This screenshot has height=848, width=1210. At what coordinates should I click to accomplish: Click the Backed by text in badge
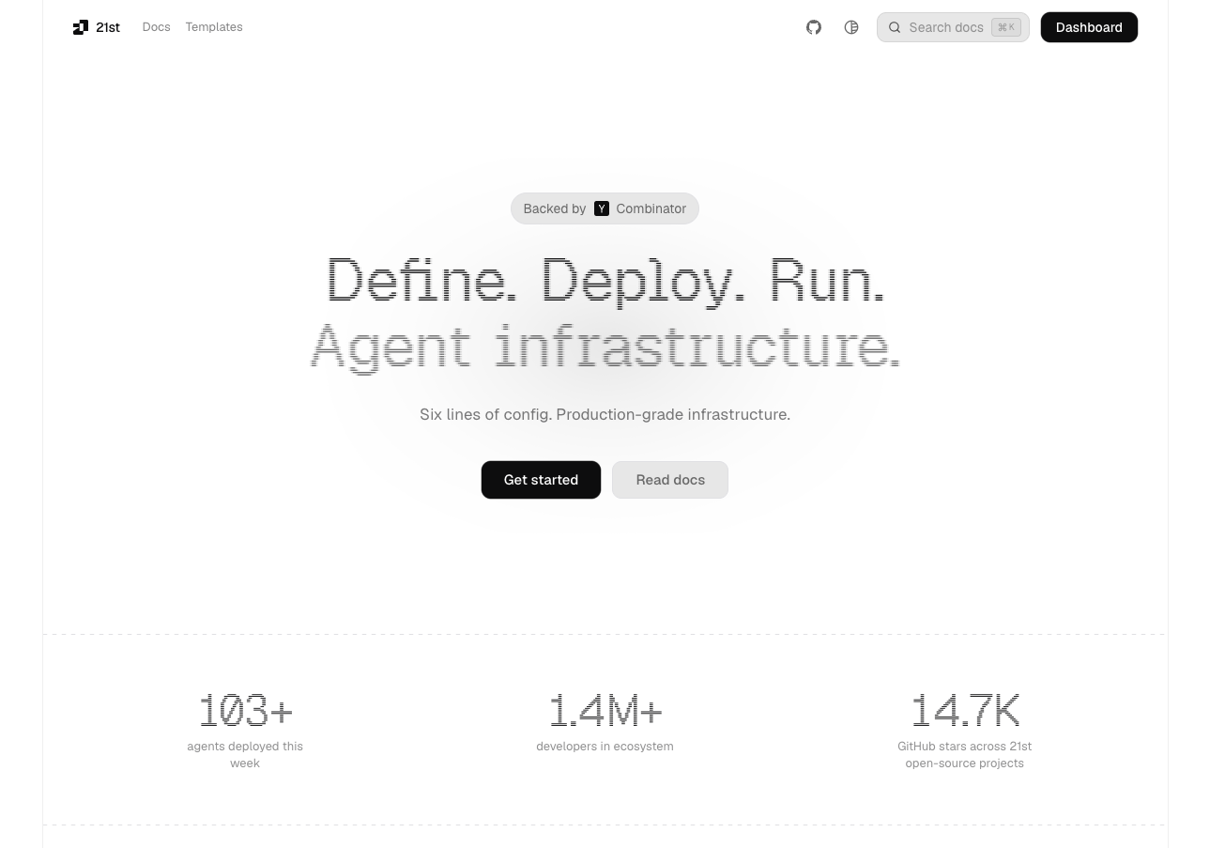(554, 208)
